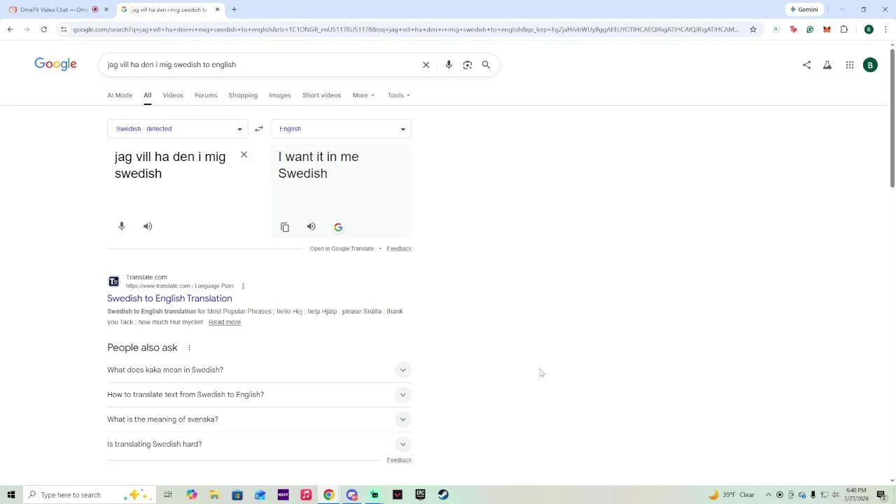Open People also ask options menu
This screenshot has height=504, width=896.
click(189, 347)
